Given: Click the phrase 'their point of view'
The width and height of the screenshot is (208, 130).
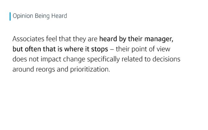Looking at the screenshot, I should coord(143,49).
